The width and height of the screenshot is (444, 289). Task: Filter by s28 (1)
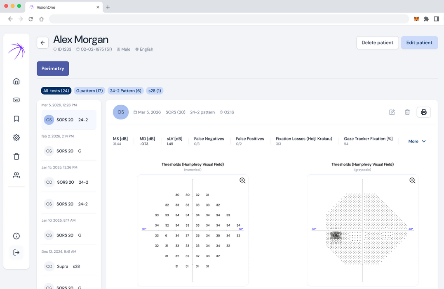click(x=155, y=91)
